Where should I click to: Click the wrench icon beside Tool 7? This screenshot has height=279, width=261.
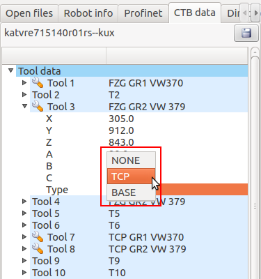pyautogui.click(x=38, y=237)
